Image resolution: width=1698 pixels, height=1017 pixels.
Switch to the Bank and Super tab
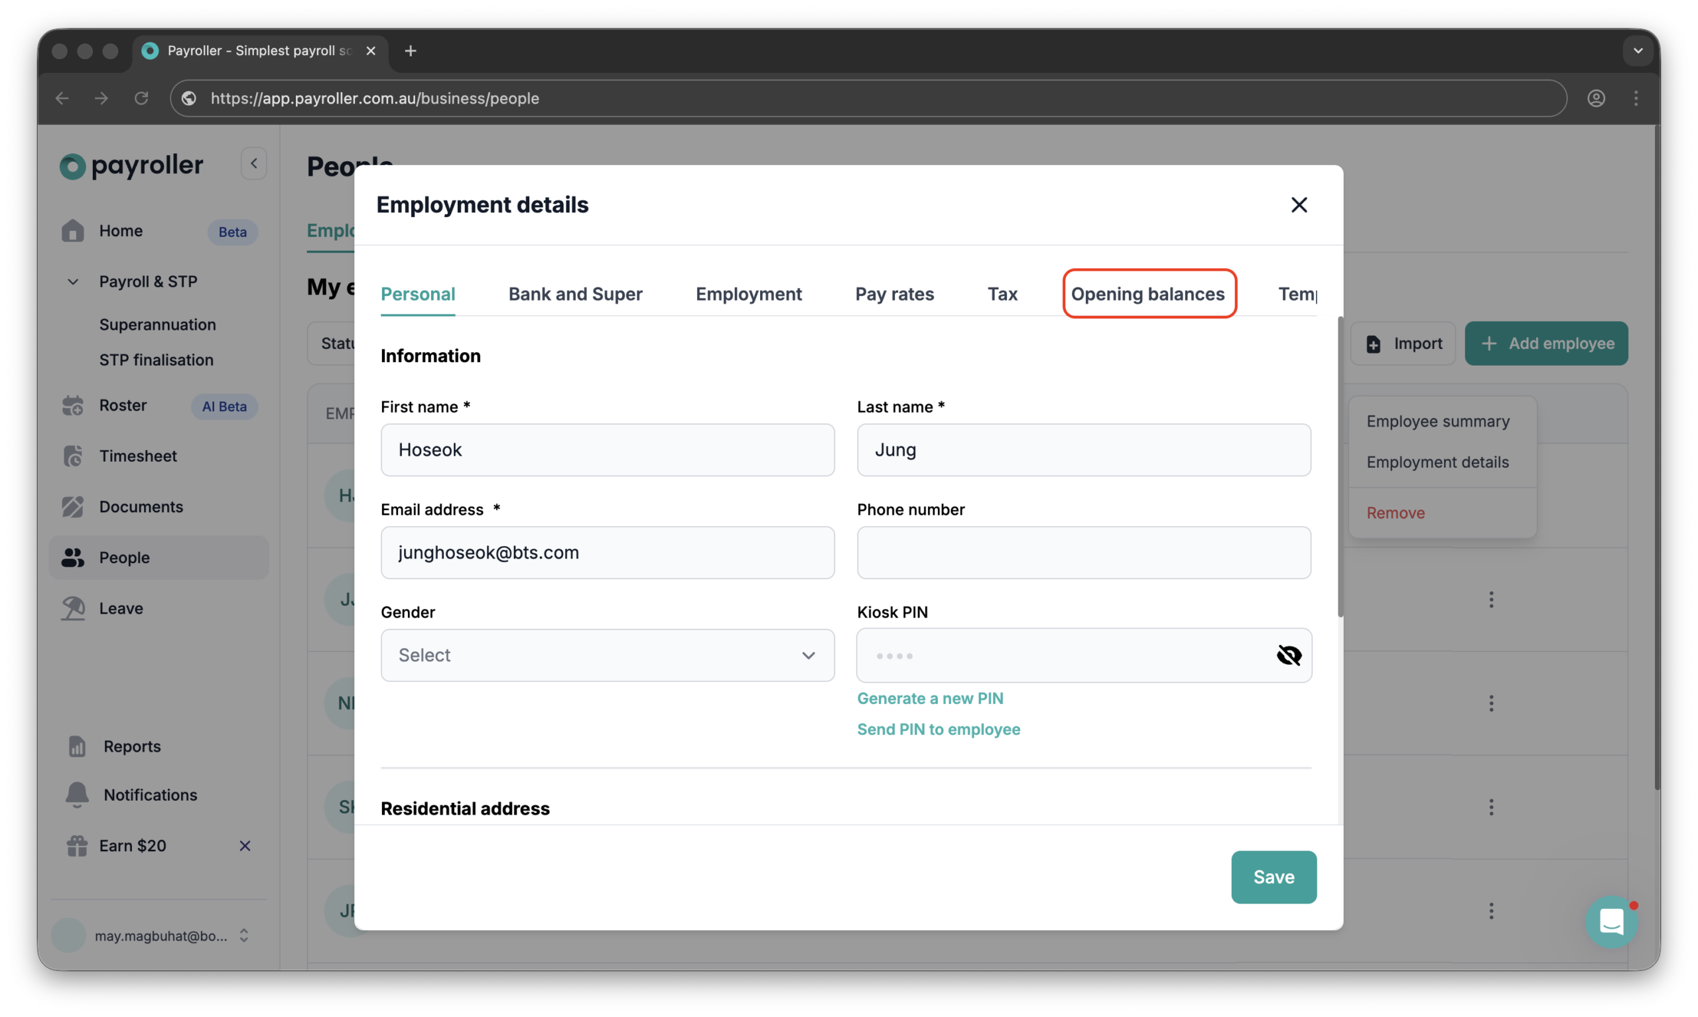574,293
